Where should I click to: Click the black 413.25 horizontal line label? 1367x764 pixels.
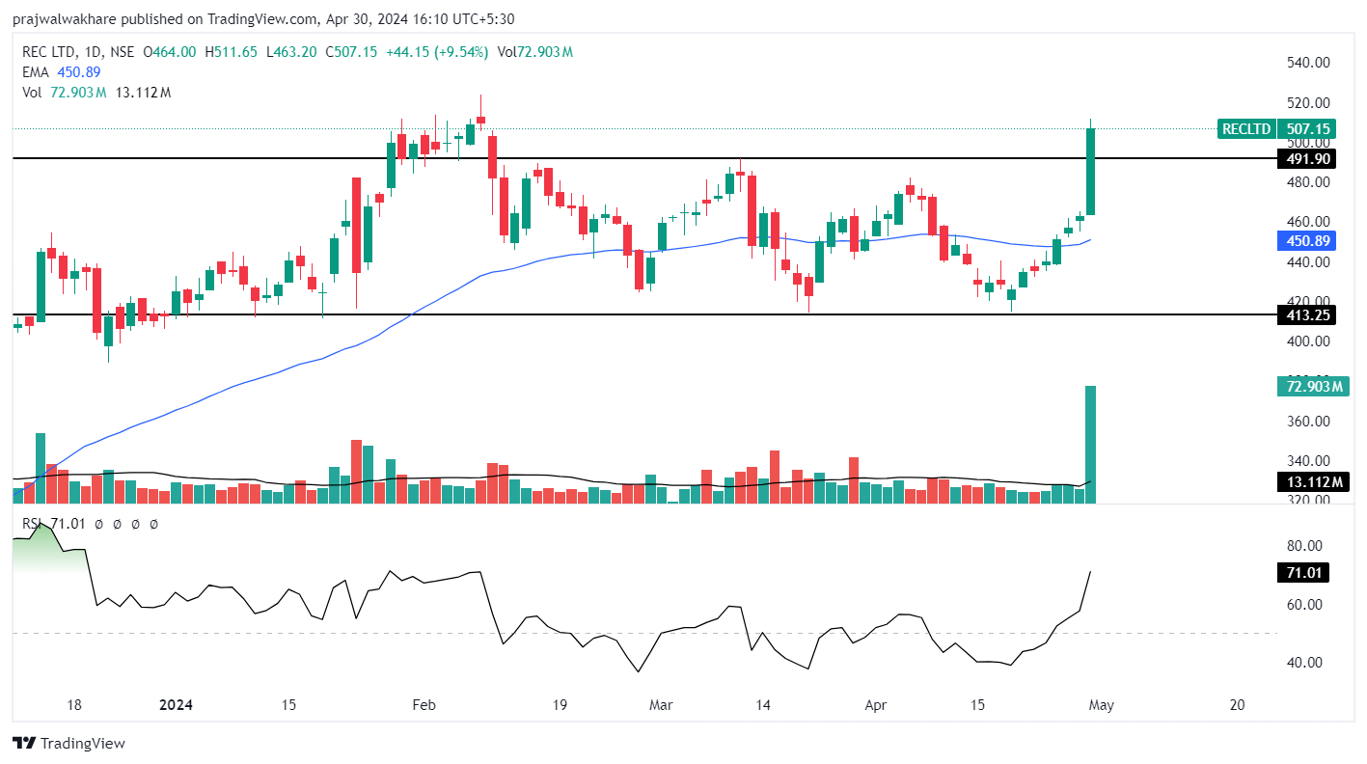point(1306,314)
